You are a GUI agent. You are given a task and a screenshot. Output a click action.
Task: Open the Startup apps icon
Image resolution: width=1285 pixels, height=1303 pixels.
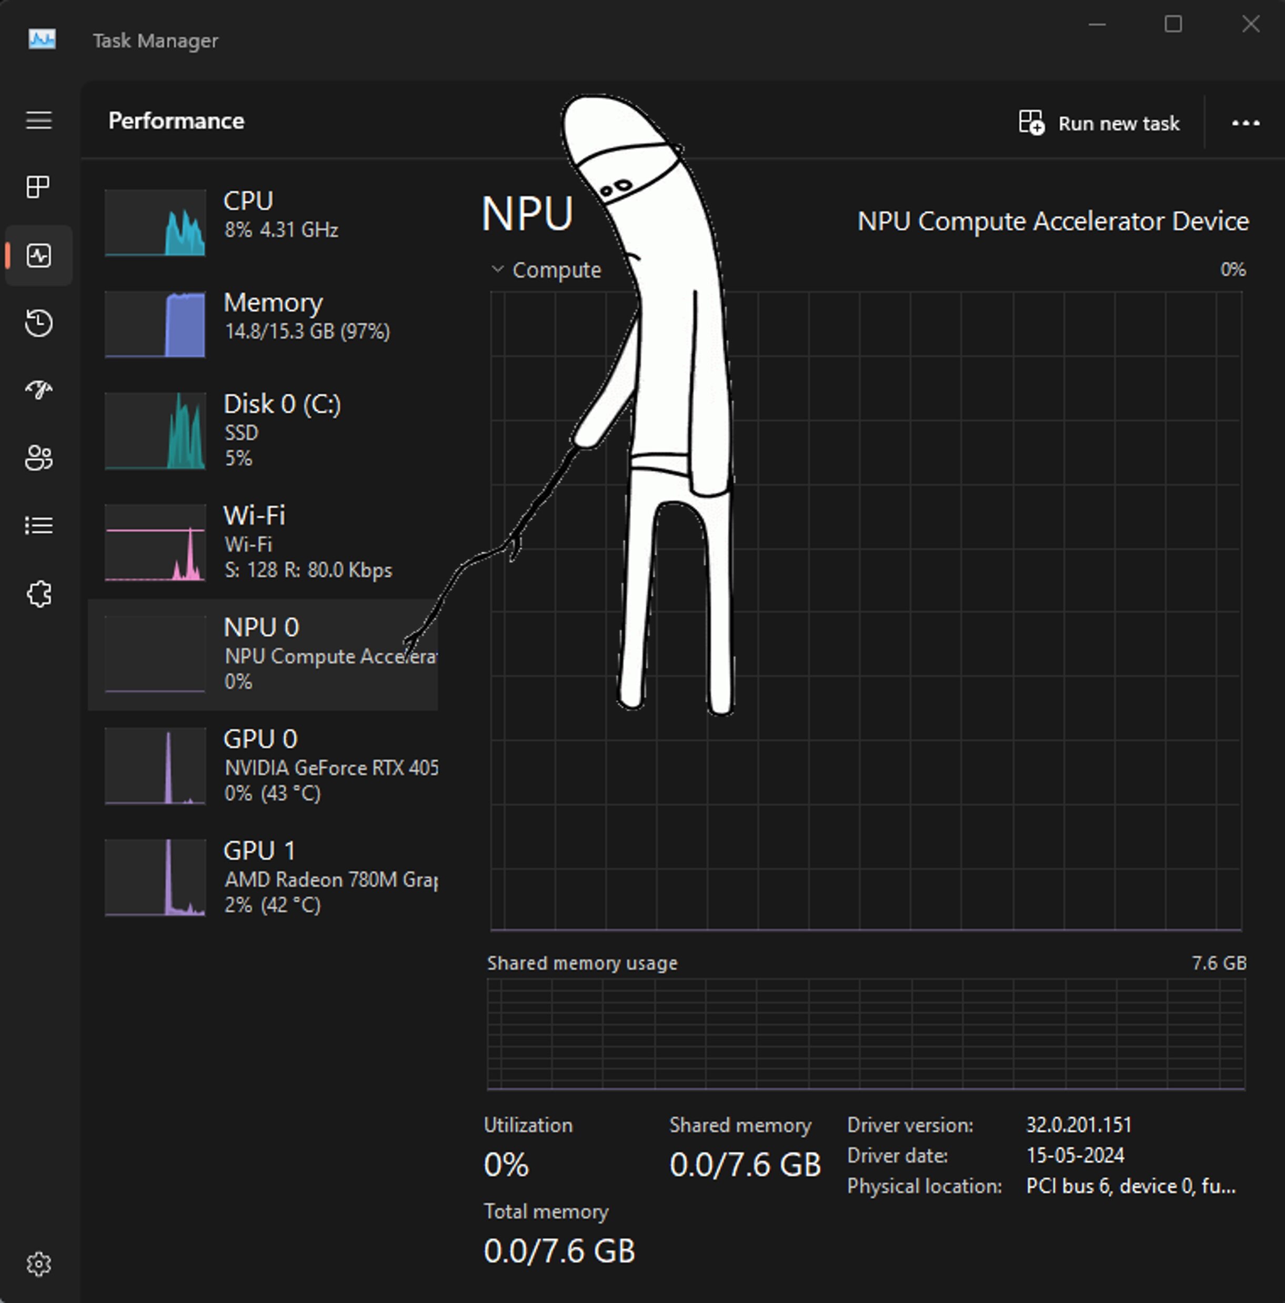pyautogui.click(x=38, y=389)
